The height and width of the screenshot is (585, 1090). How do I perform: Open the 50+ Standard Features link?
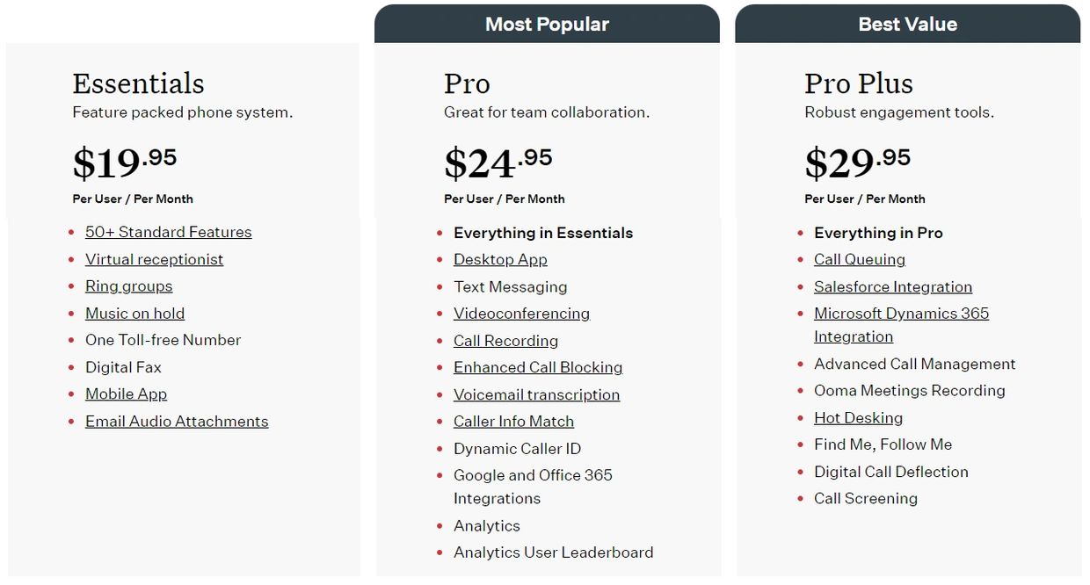pyautogui.click(x=168, y=232)
